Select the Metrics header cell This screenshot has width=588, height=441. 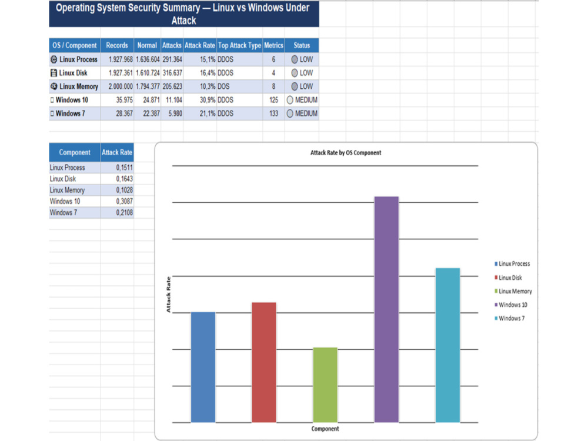tap(273, 45)
